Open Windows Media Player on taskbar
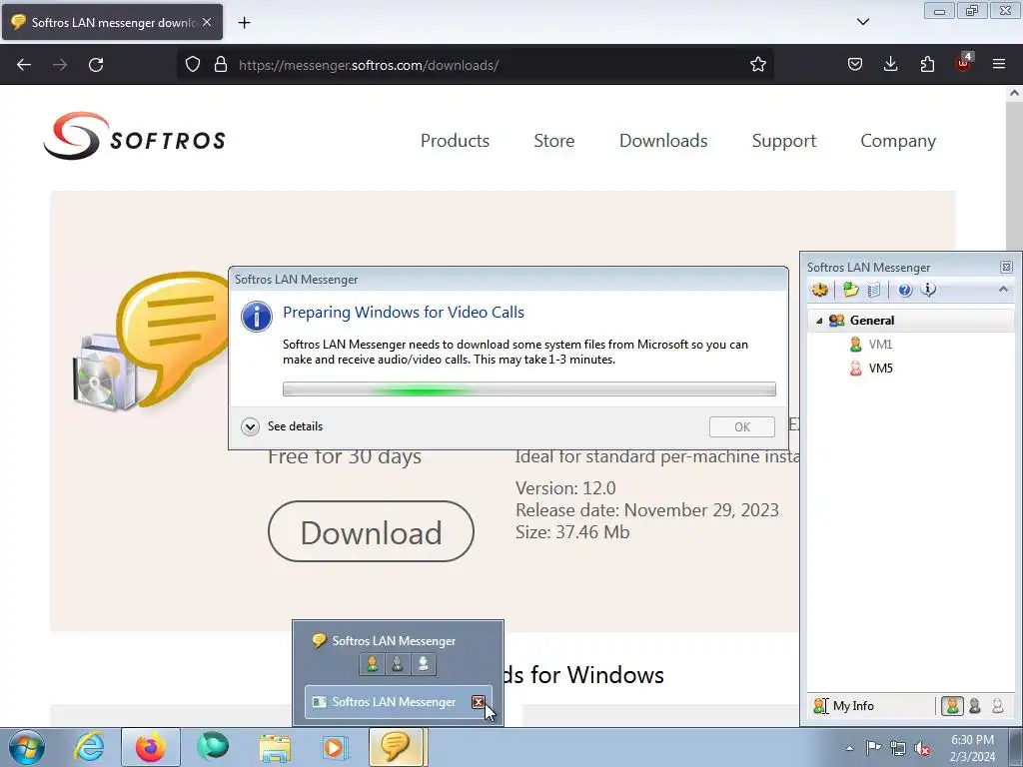The height and width of the screenshot is (767, 1023). [336, 747]
